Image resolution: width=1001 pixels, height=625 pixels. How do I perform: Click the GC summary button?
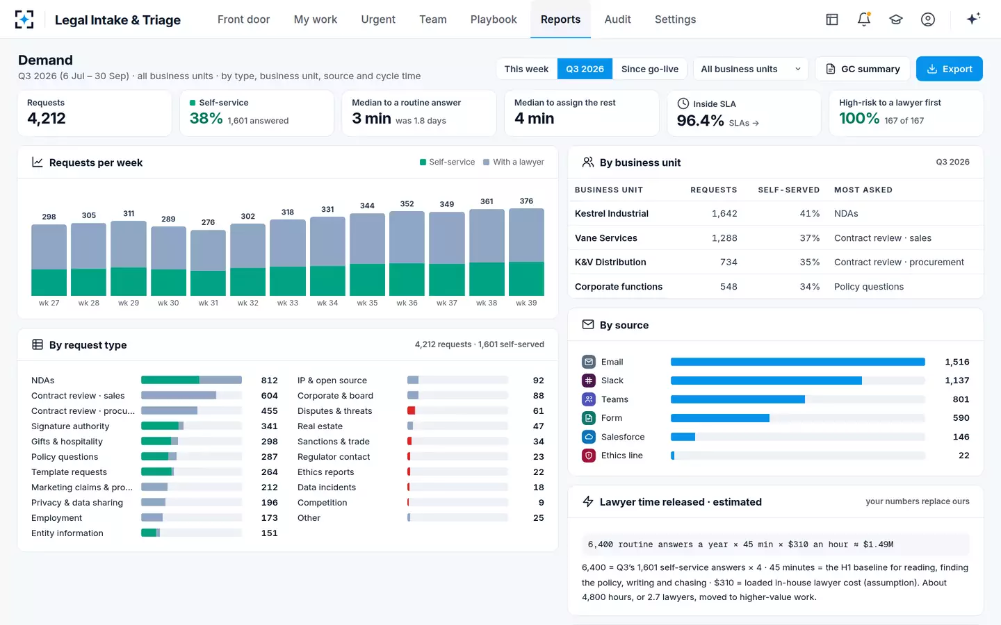[863, 69]
